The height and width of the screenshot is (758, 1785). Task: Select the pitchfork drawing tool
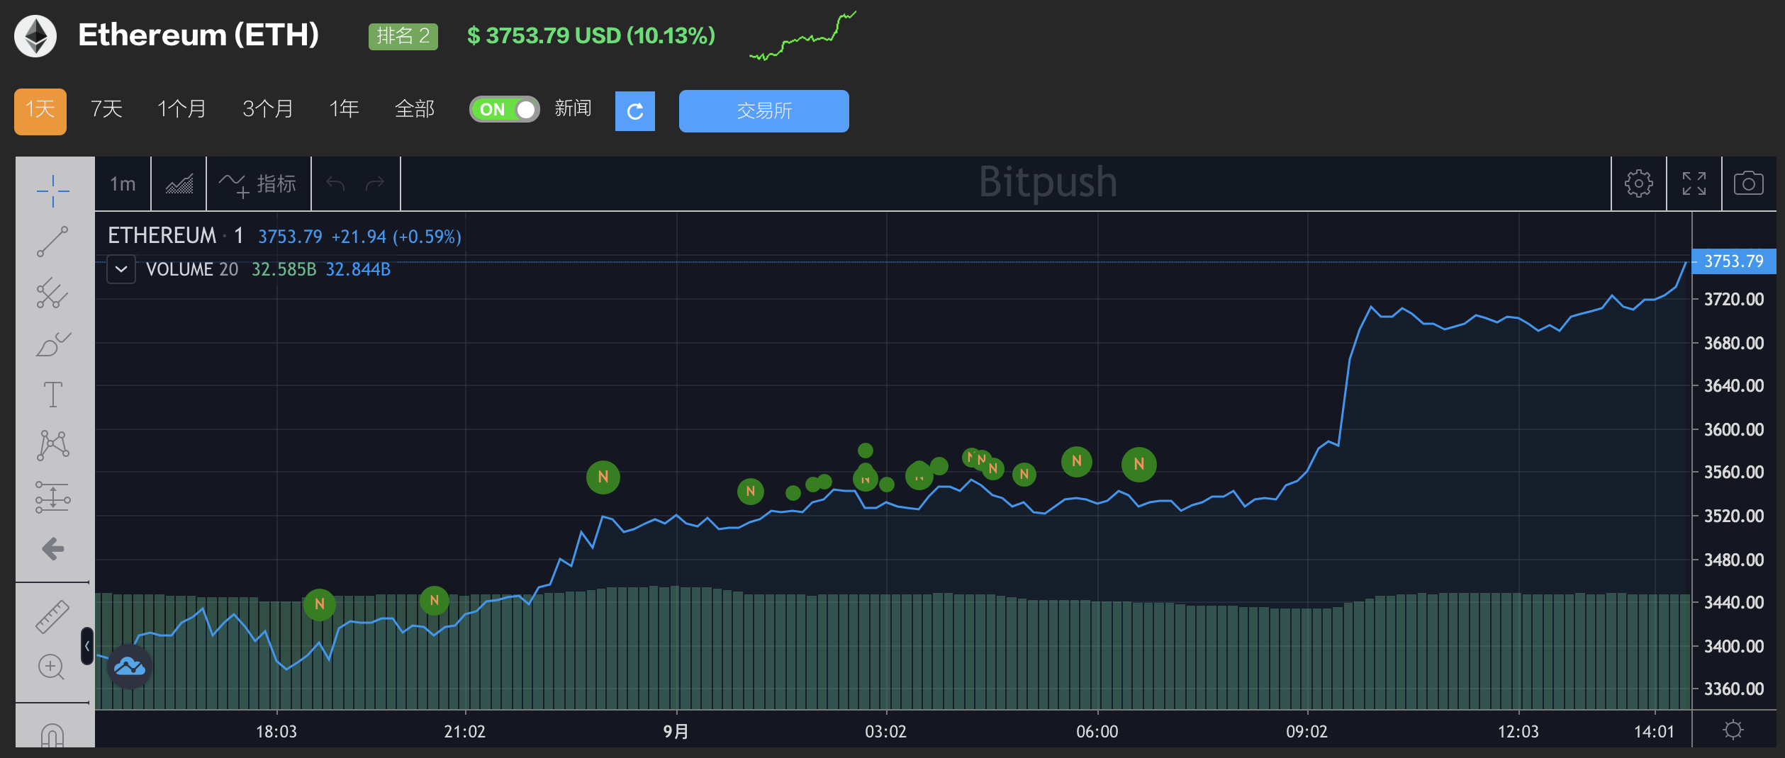[x=53, y=293]
